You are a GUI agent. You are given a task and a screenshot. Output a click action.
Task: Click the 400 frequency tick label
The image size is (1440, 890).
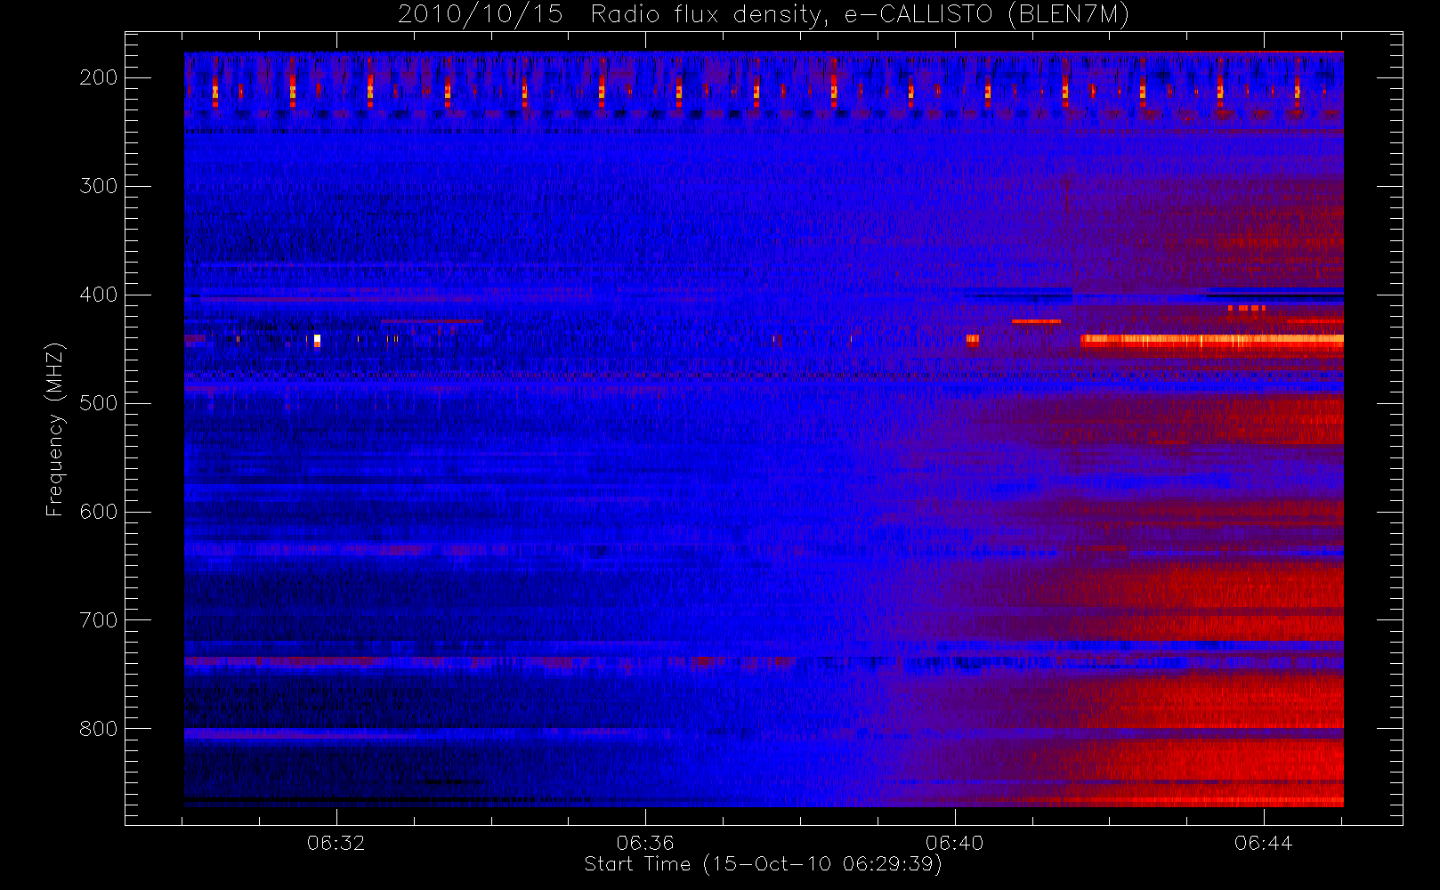(99, 295)
